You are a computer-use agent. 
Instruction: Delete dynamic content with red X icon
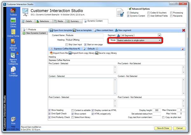point(184,30)
